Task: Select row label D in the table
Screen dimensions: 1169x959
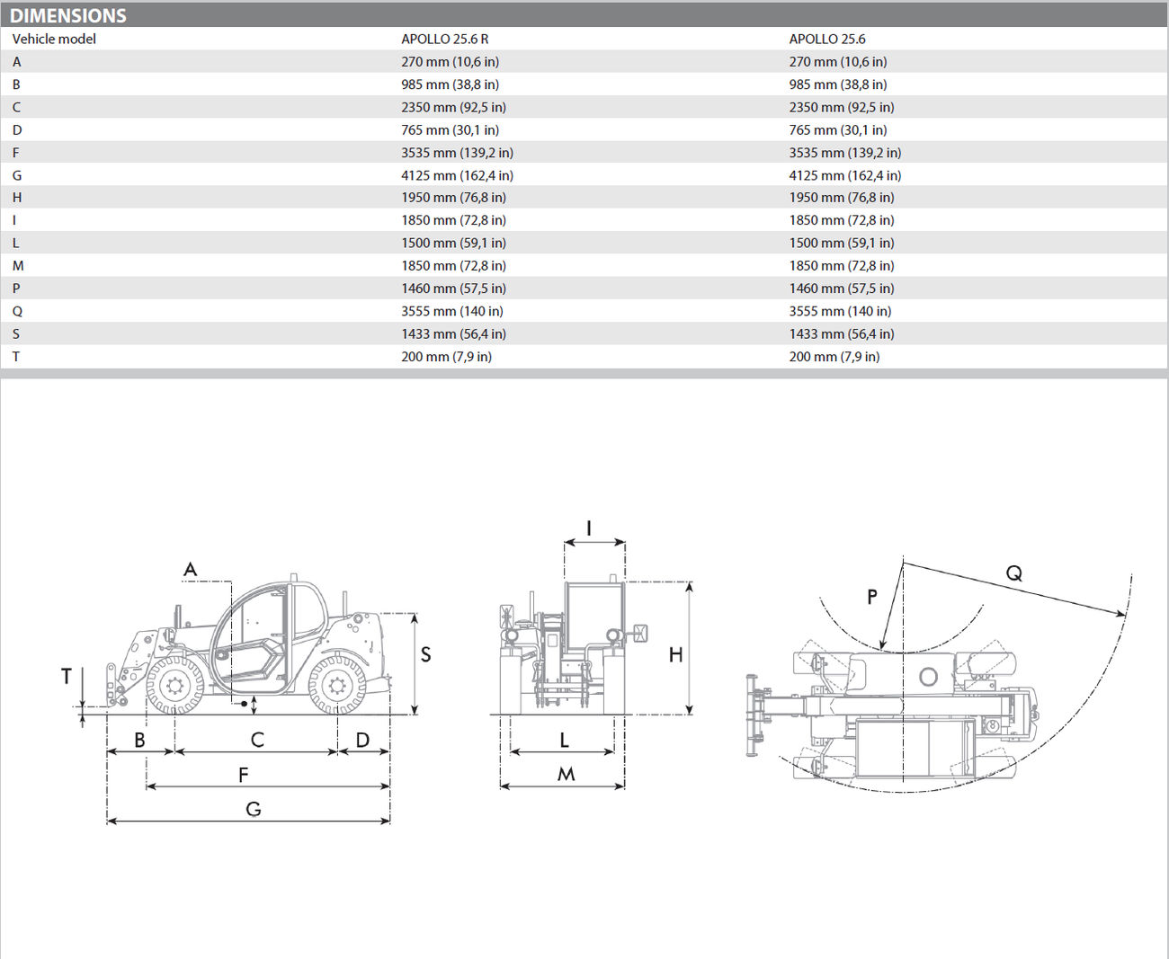Action: tap(16, 130)
